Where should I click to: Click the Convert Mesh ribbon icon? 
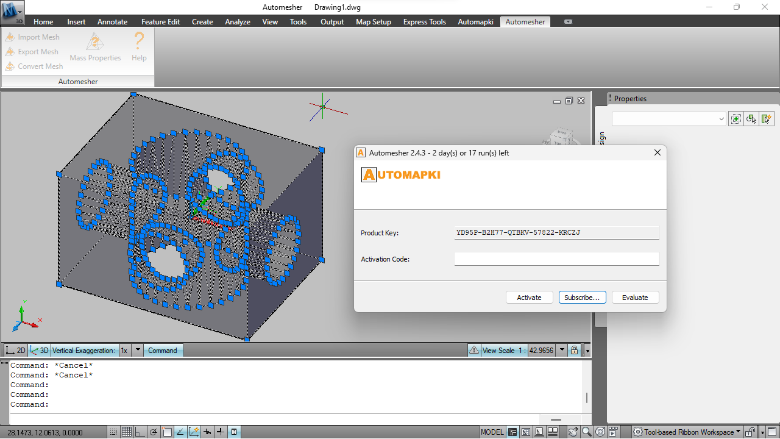point(10,66)
